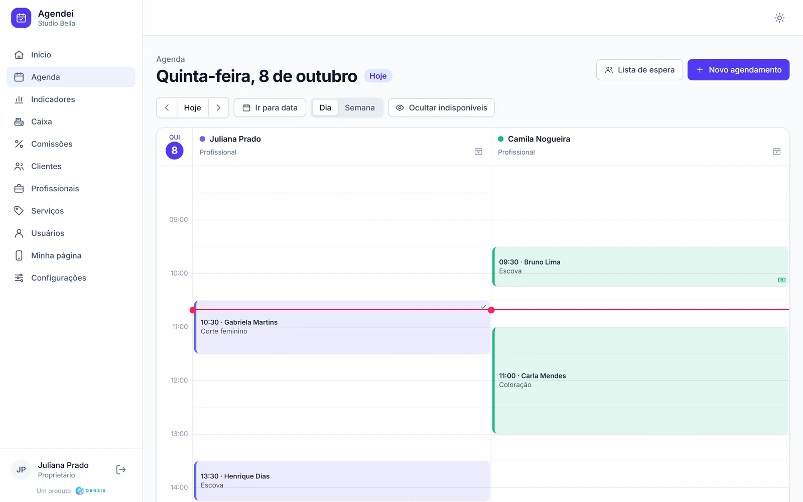Select Agenda in sidebar
803x502 pixels.
pyautogui.click(x=71, y=77)
